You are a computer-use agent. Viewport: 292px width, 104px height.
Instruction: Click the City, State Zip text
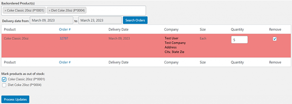pyautogui.click(x=175, y=52)
